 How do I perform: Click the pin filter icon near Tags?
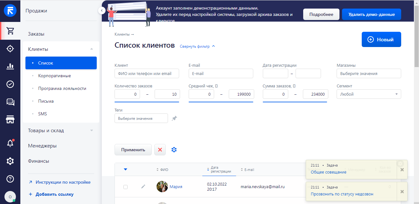[x=174, y=118]
